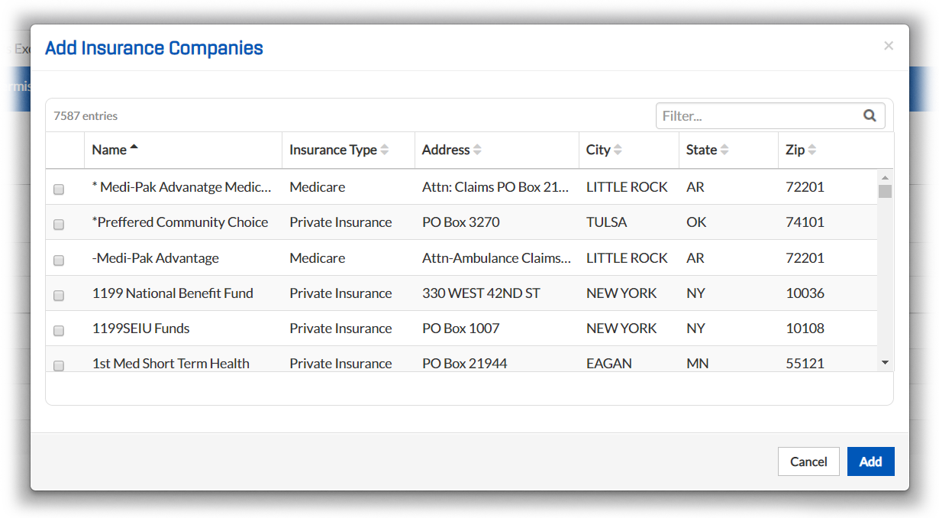Dismiss the dialog using the X icon
The image size is (939, 518).
[889, 46]
